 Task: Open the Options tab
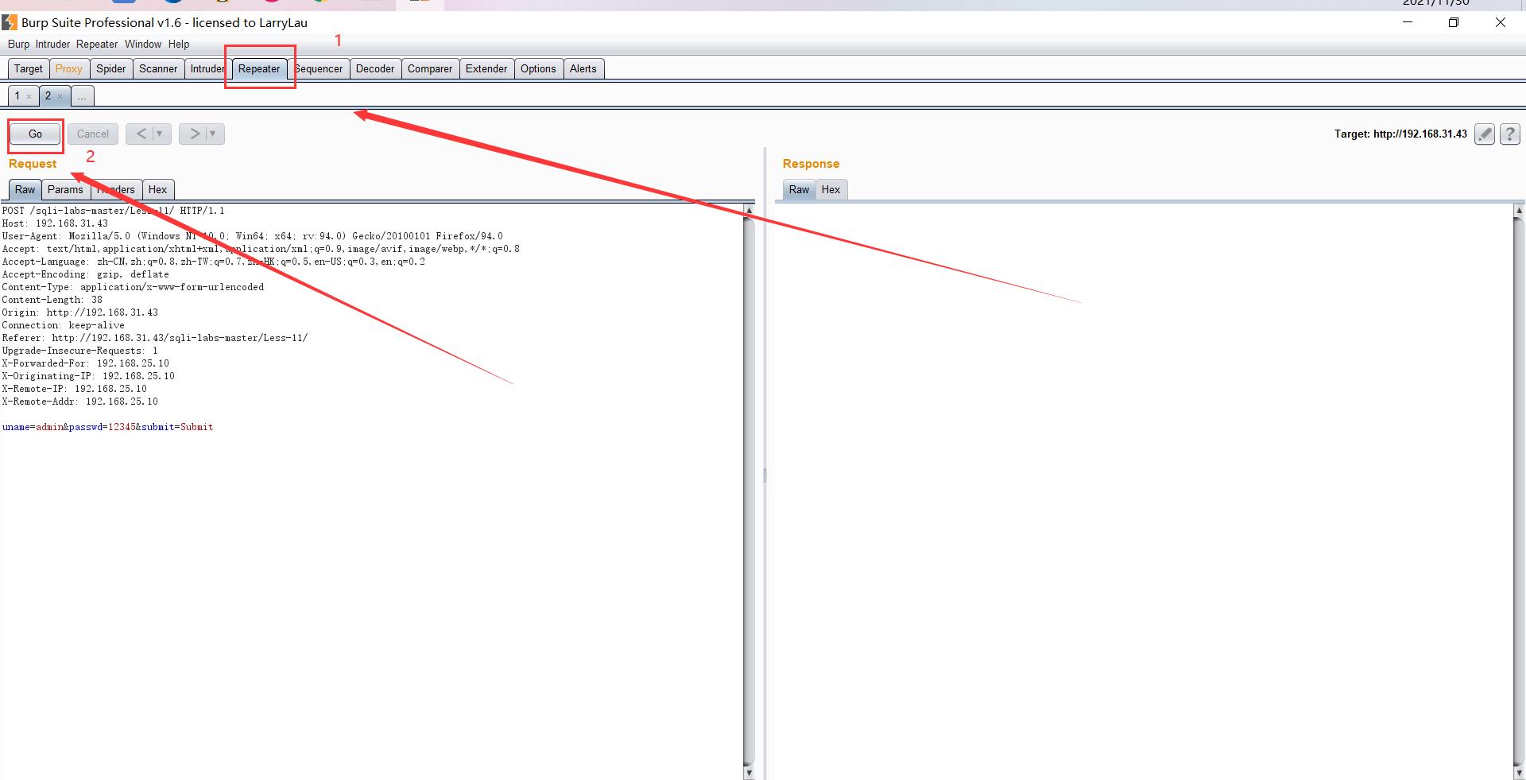(x=538, y=68)
